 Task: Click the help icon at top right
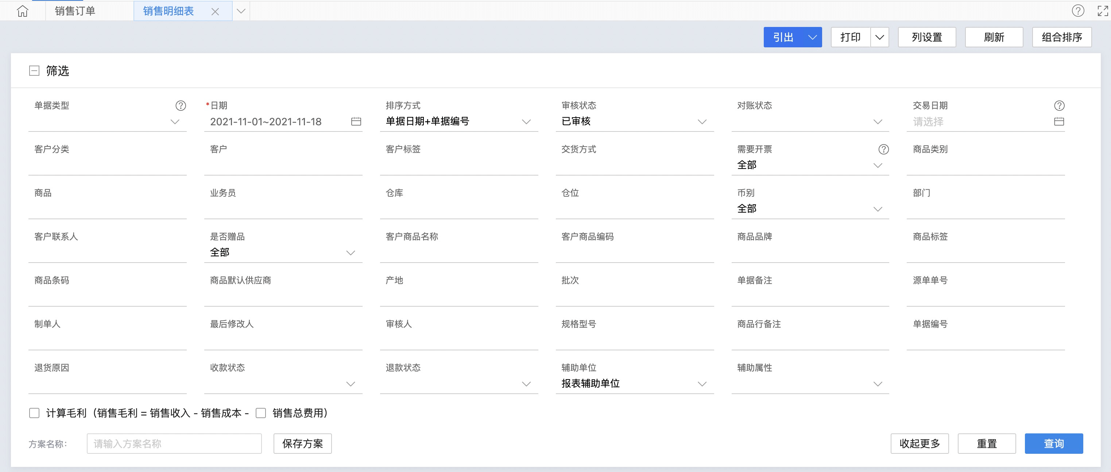tap(1077, 11)
